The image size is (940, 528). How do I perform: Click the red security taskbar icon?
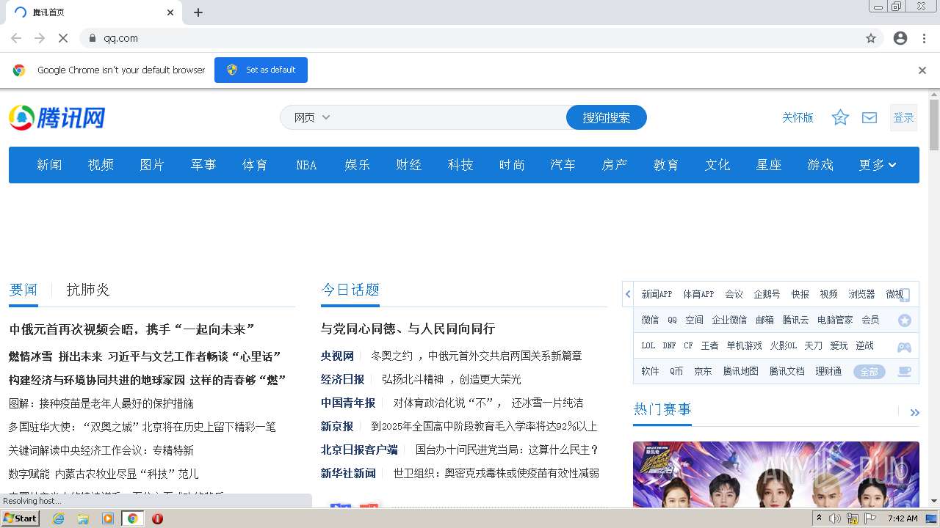click(157, 518)
